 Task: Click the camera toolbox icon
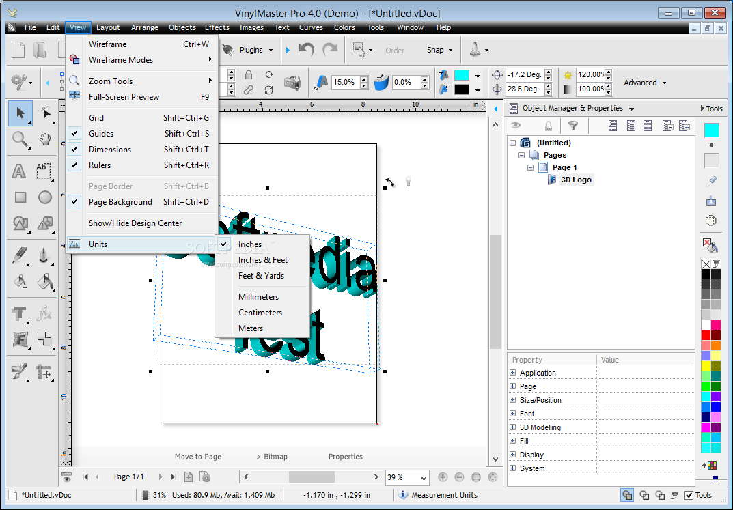click(292, 82)
